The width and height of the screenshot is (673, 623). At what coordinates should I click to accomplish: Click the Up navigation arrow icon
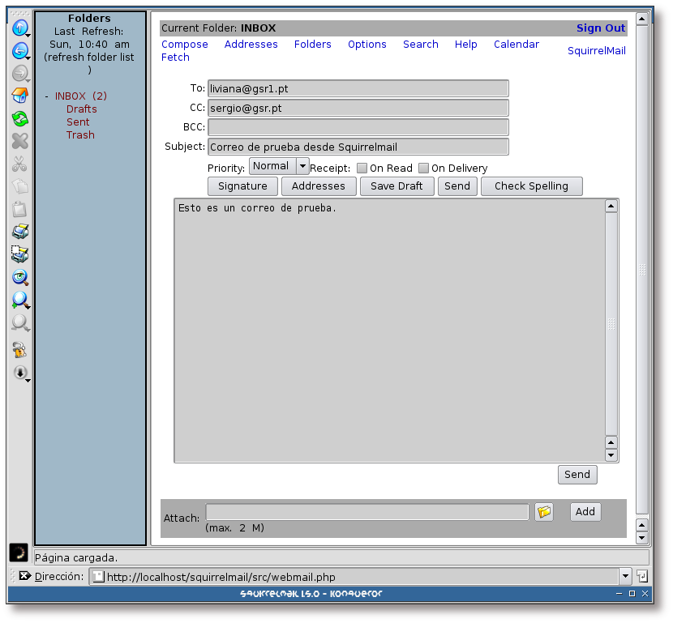[19, 28]
